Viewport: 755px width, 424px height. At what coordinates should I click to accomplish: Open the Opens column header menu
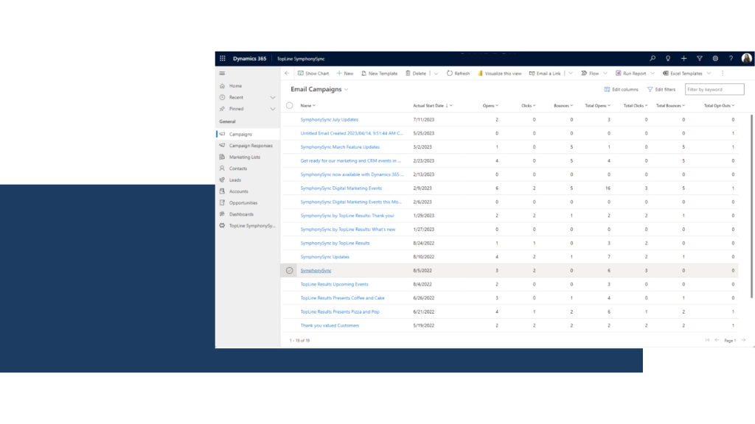pyautogui.click(x=490, y=106)
